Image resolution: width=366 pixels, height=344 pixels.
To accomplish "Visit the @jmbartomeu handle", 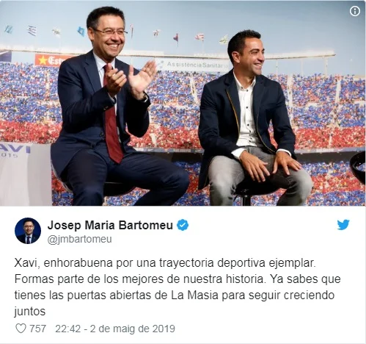I will [x=79, y=240].
